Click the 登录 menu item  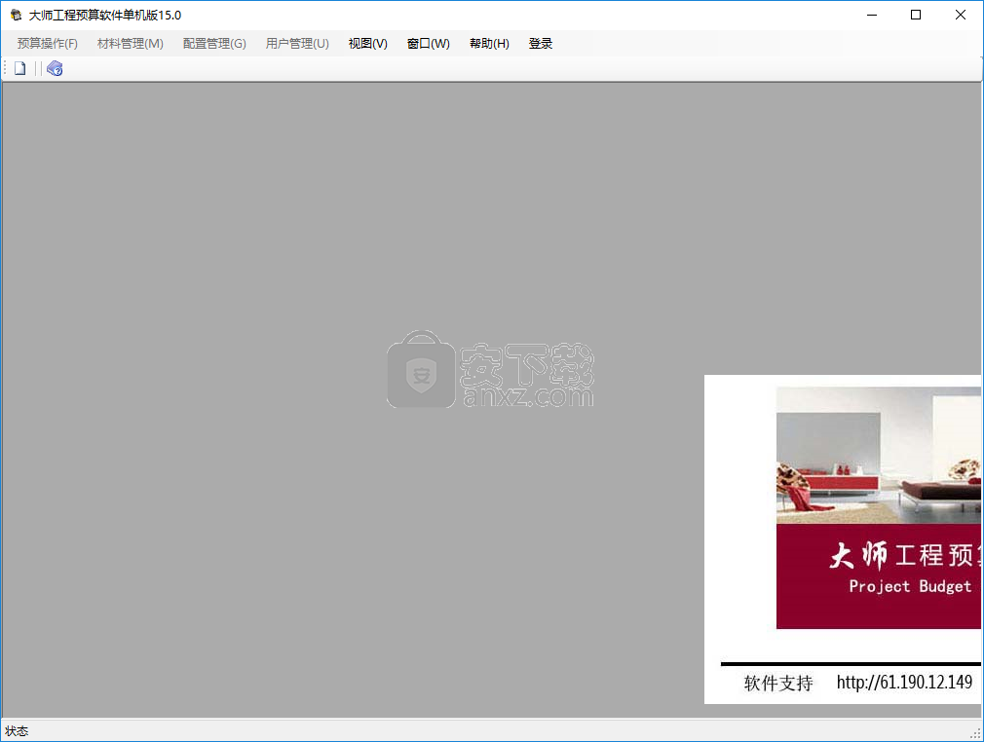click(541, 43)
